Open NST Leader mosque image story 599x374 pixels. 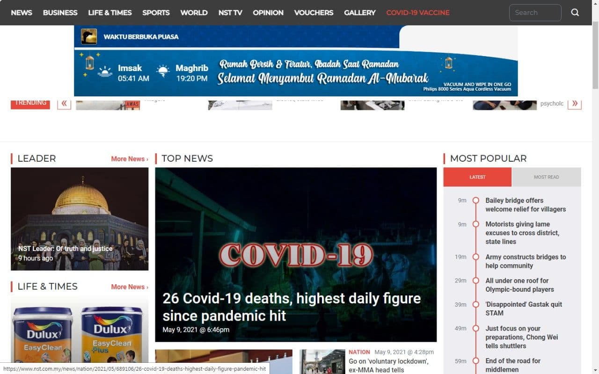[80, 219]
